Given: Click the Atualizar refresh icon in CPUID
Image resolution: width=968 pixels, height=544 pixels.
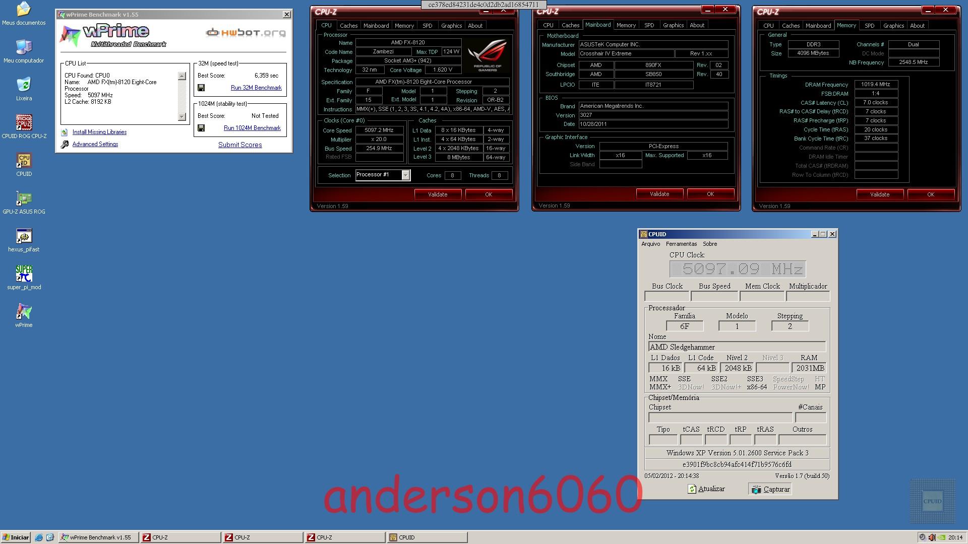Looking at the screenshot, I should [692, 489].
